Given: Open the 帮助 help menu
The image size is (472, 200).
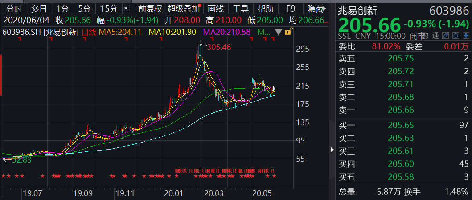Looking at the screenshot, I should pyautogui.click(x=266, y=8).
